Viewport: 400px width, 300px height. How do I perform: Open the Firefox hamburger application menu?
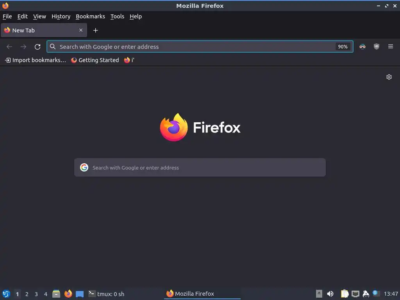click(x=390, y=46)
